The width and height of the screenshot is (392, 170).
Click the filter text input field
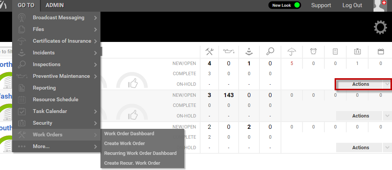coord(6,51)
